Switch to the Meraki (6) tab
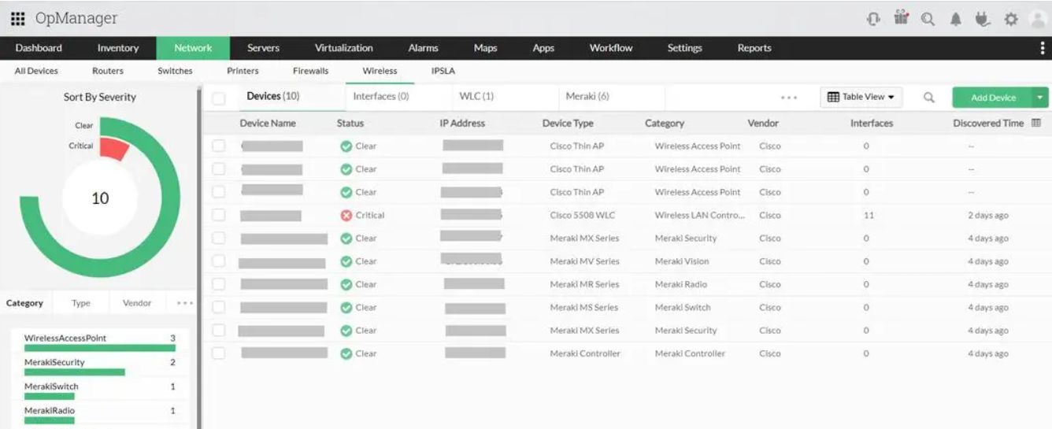Viewport: 1052px width, 429px height. click(x=587, y=96)
